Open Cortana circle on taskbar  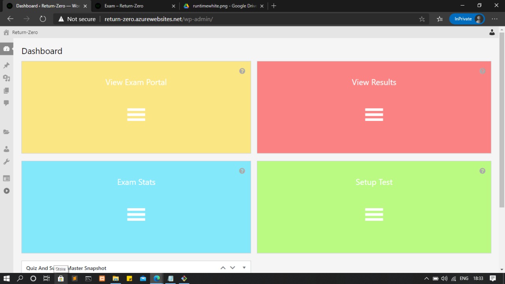tap(33, 278)
